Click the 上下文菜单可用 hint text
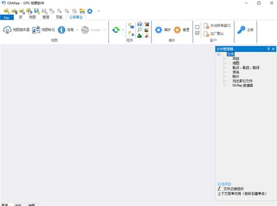The height and width of the screenshot is (206, 277). [242, 194]
